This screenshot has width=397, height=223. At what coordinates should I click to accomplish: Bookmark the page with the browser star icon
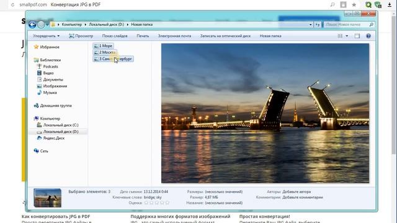point(354,4)
